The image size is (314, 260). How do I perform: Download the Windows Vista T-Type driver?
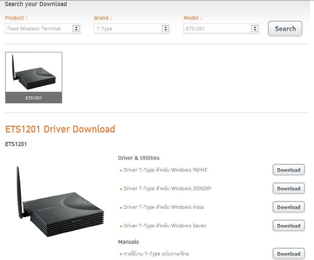288,207
